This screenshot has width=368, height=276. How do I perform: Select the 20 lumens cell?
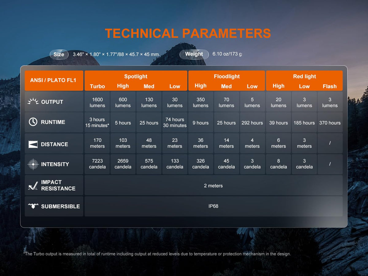[278, 102]
